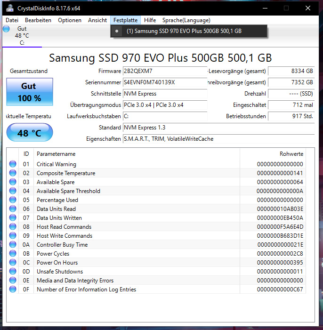Click status orb for Data Units Read row
This screenshot has width=323, height=330.
(x=13, y=209)
